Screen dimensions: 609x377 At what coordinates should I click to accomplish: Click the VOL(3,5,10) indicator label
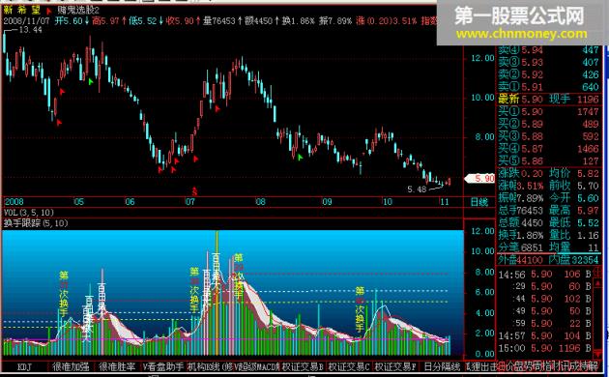tap(29, 213)
